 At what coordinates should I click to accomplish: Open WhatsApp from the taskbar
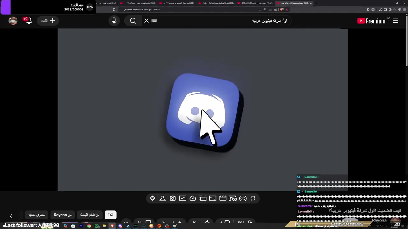97,226
